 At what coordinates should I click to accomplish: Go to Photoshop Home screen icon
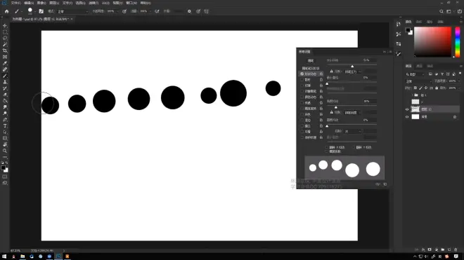(x=6, y=11)
